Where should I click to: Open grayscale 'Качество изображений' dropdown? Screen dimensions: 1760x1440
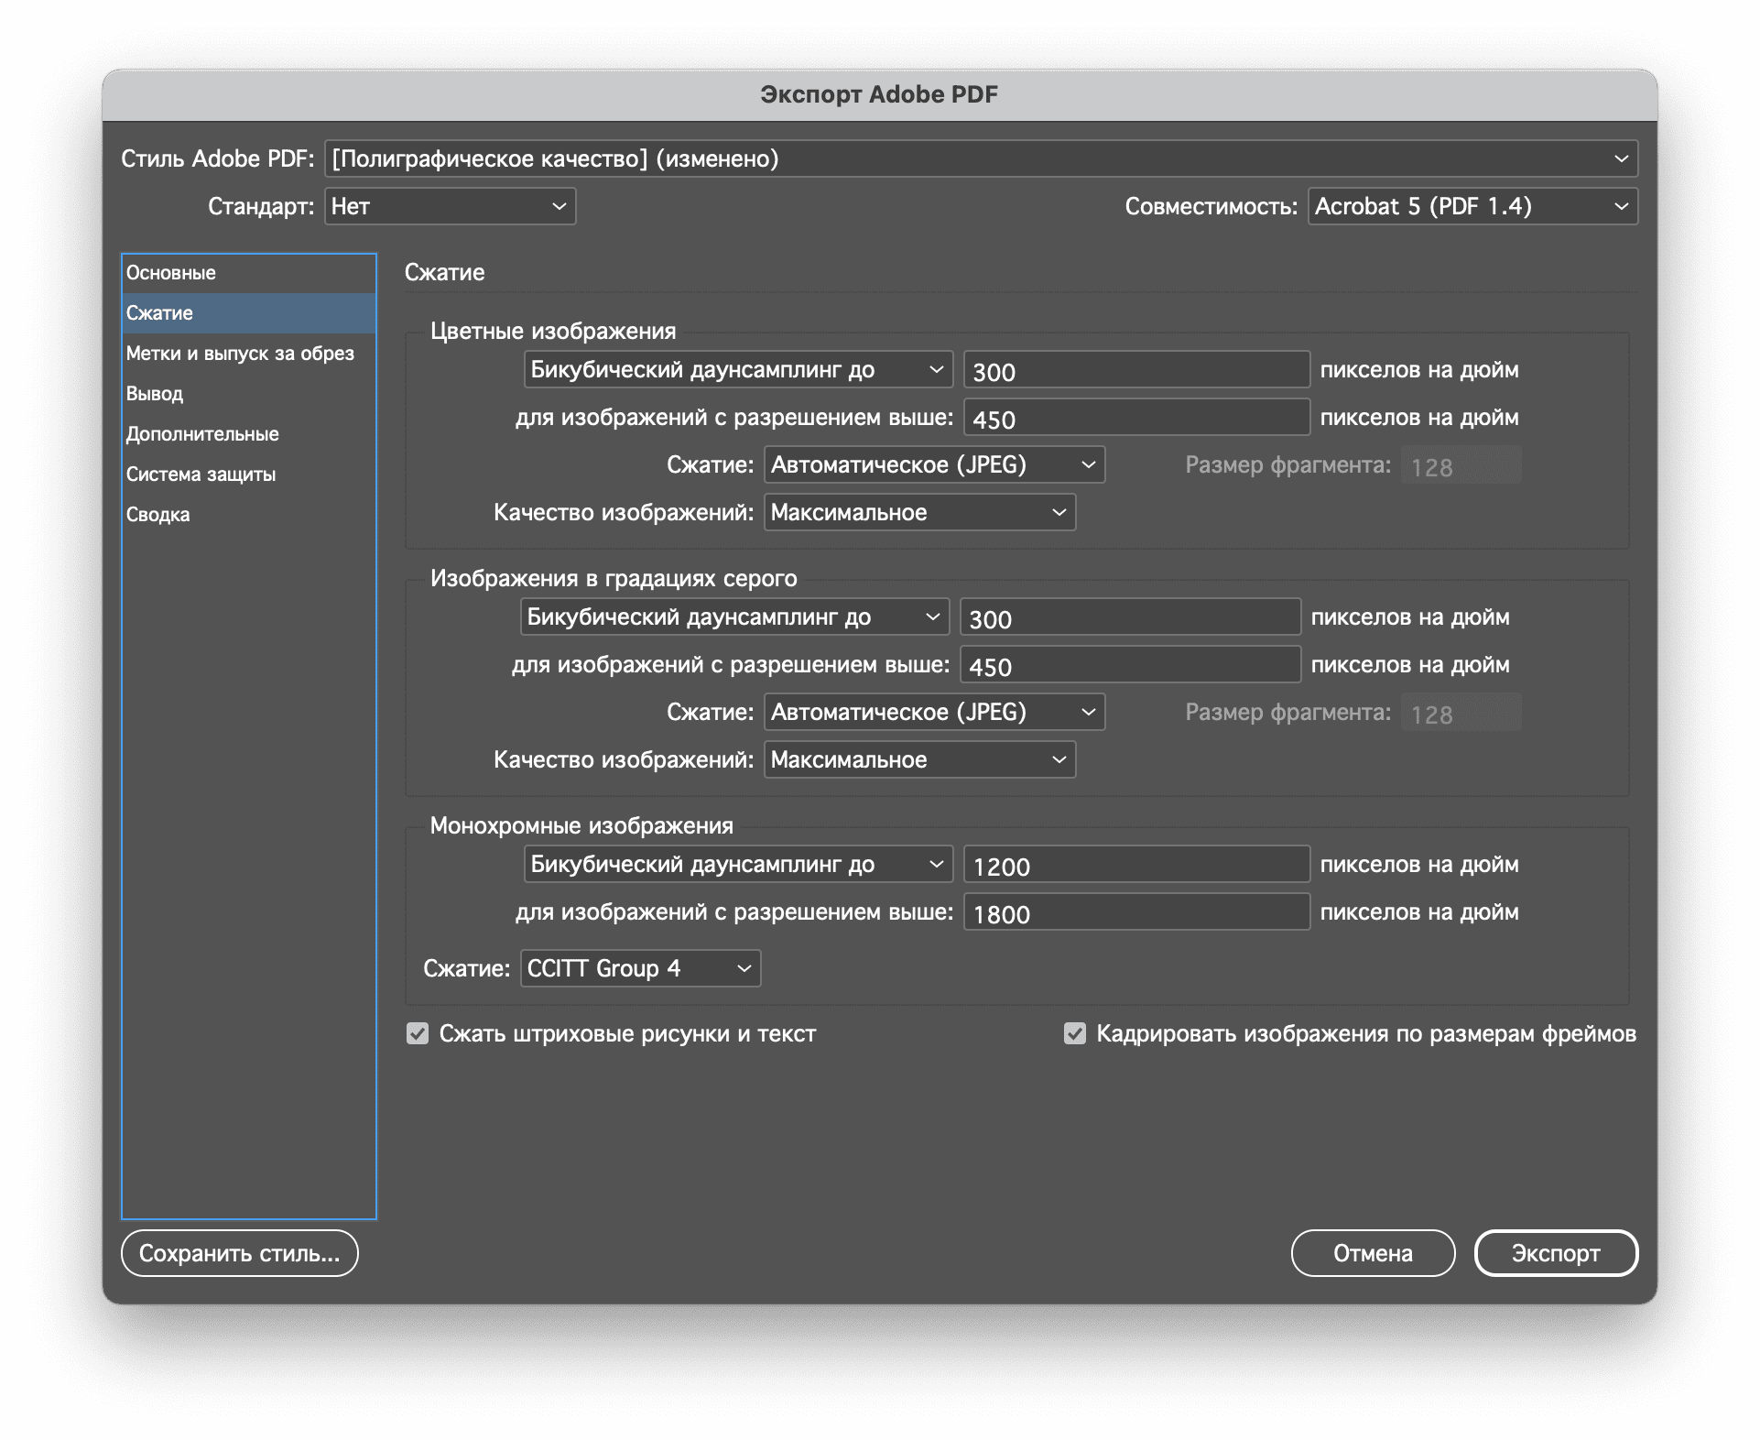click(x=919, y=760)
